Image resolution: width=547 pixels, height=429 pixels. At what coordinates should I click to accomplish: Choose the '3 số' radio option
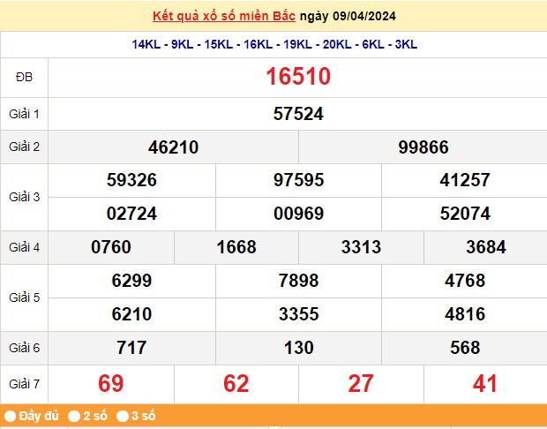pos(123,416)
